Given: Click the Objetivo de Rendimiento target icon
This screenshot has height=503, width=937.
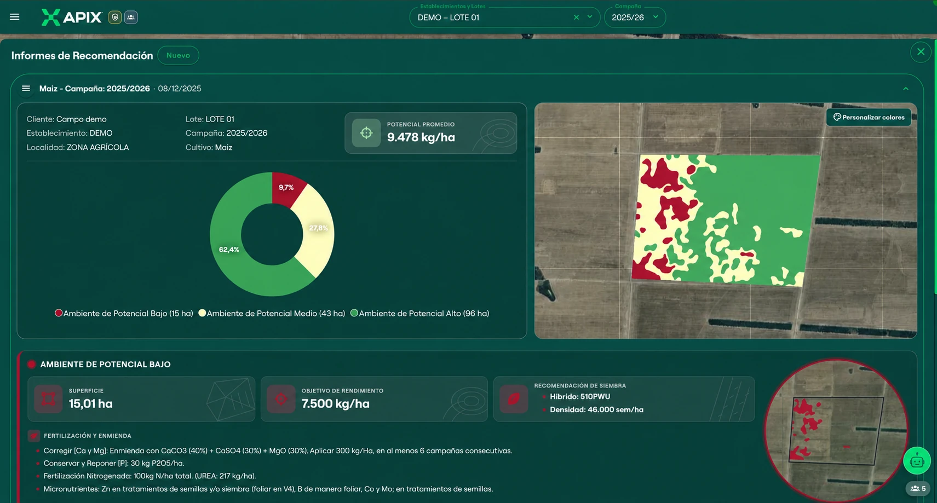Looking at the screenshot, I should (281, 399).
